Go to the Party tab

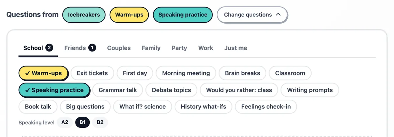click(x=179, y=48)
